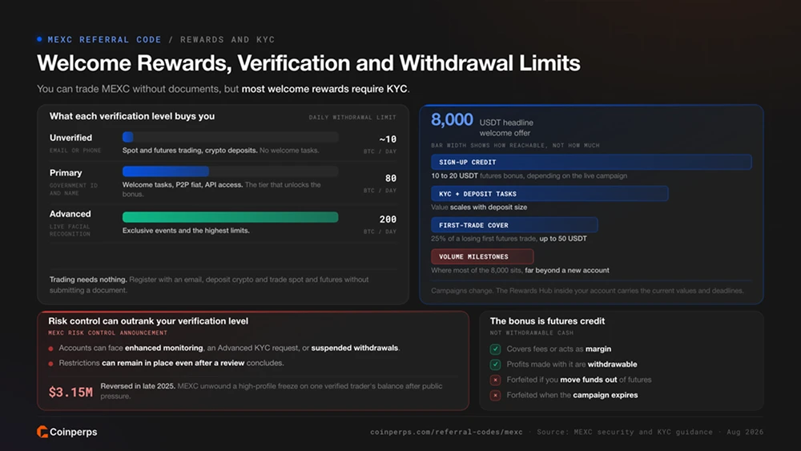This screenshot has height=451, width=801.
Task: Click the Advanced level green progress bar
Action: (231, 217)
